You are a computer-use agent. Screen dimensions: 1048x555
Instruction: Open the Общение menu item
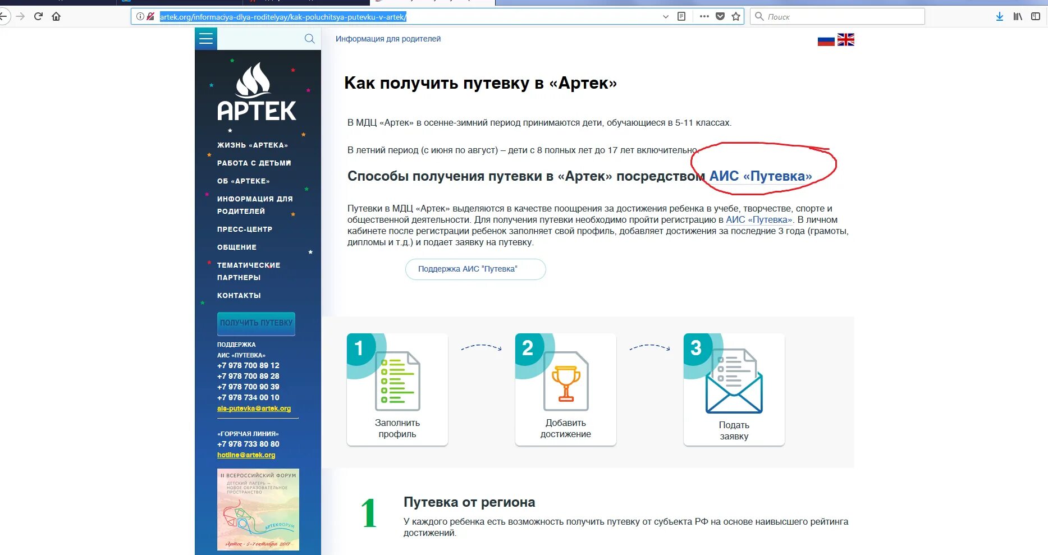237,247
